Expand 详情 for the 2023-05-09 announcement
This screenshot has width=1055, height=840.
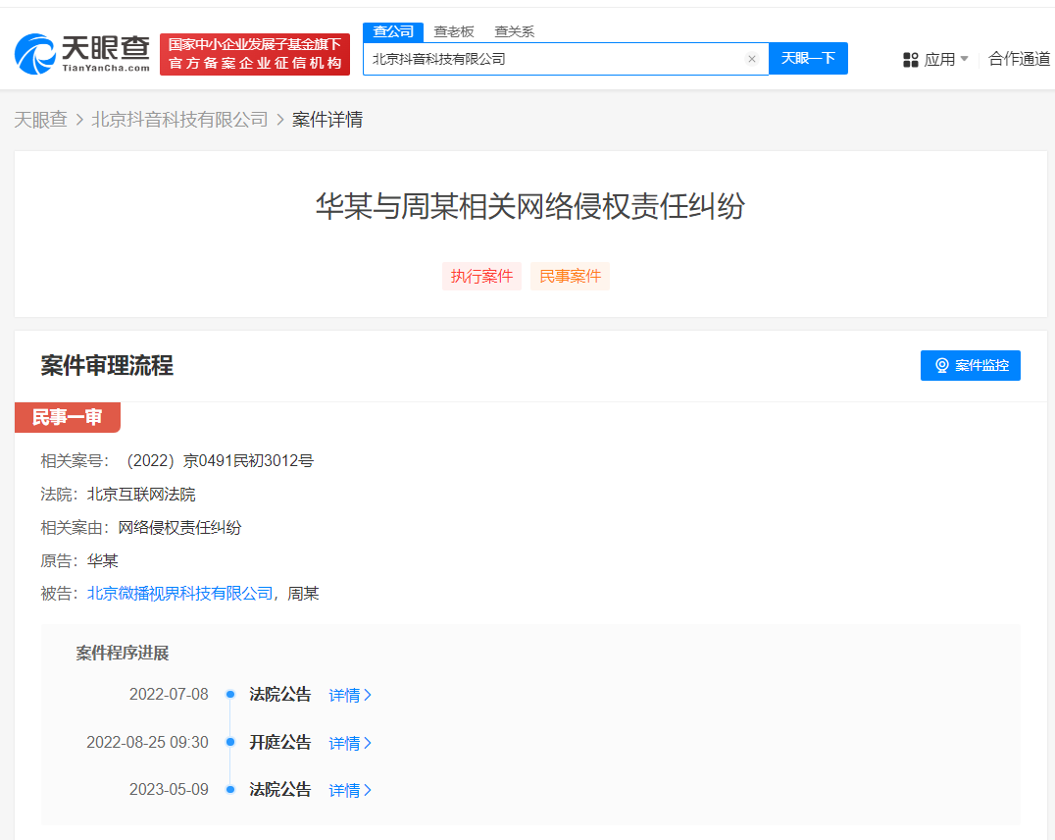(x=348, y=789)
